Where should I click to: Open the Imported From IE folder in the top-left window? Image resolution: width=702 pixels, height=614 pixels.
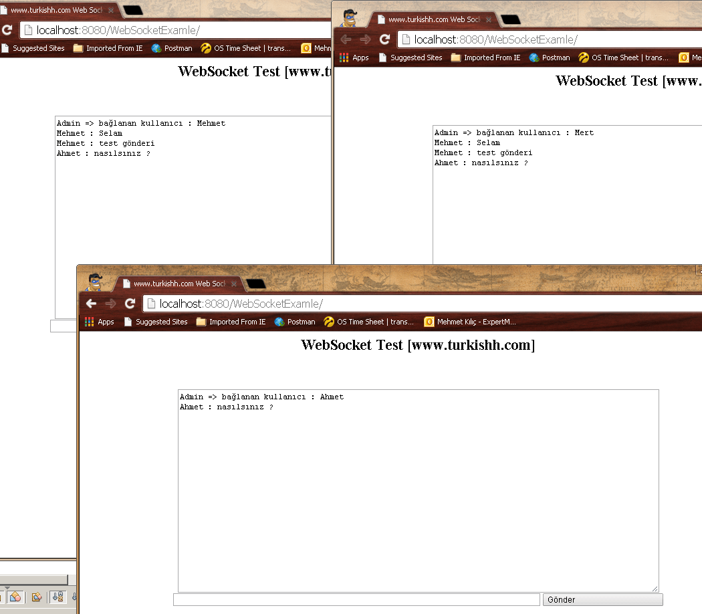(x=108, y=48)
